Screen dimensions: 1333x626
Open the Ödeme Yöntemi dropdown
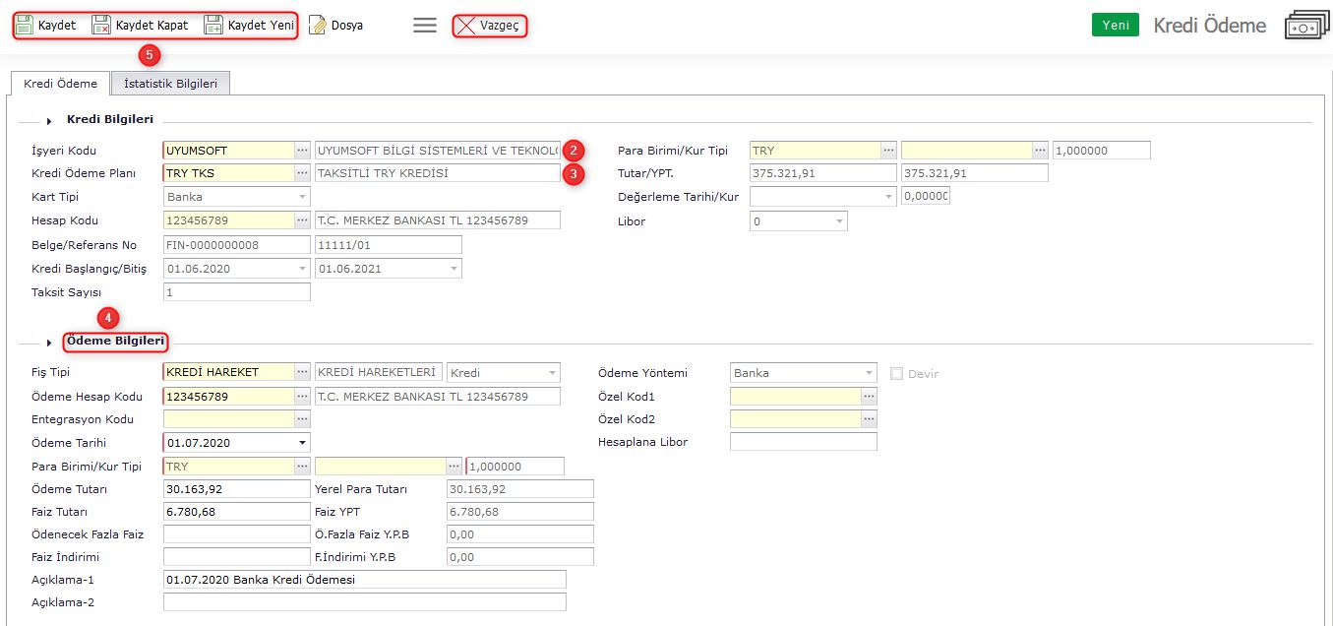(868, 373)
